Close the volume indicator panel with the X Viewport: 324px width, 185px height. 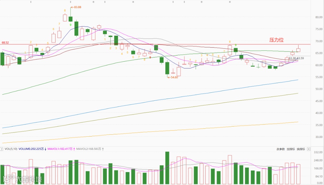[x=308, y=149]
